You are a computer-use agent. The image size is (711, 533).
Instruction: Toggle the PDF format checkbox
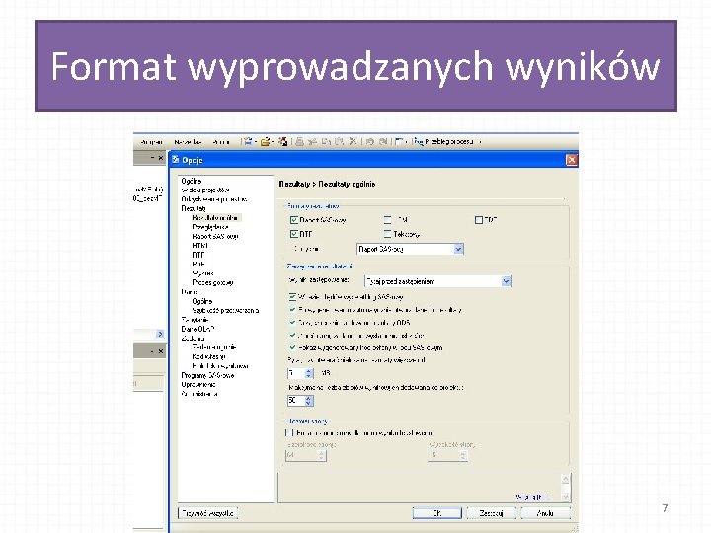click(x=478, y=220)
